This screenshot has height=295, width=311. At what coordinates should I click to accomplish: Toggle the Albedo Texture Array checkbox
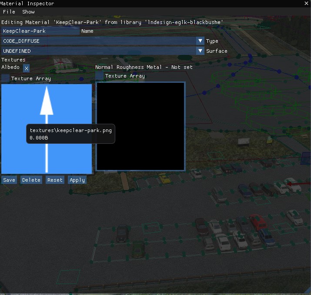[x=6, y=78]
